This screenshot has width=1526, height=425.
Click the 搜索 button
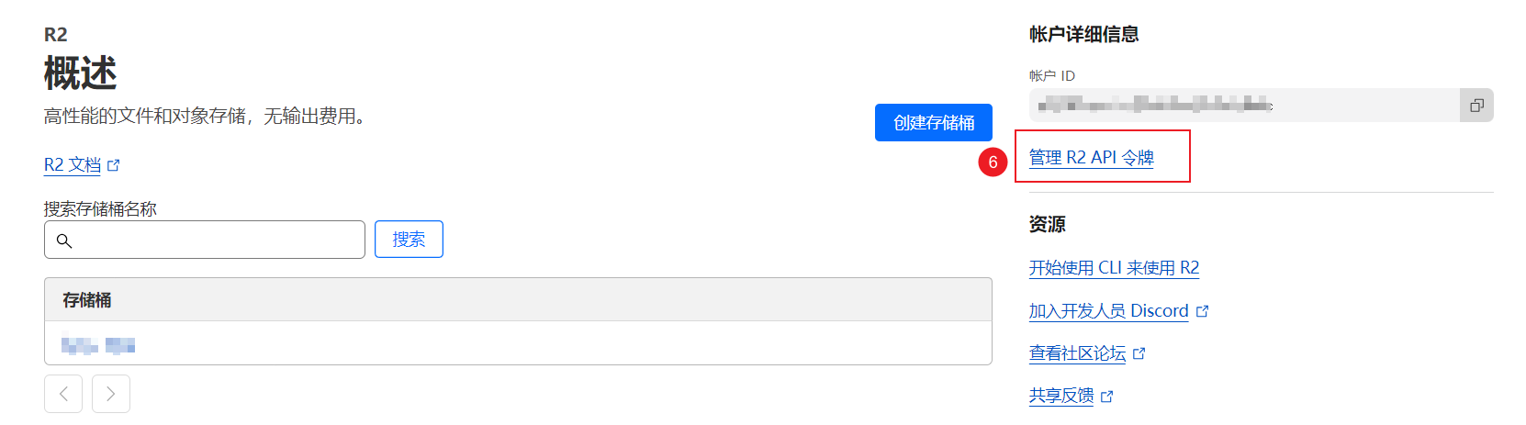(x=409, y=240)
